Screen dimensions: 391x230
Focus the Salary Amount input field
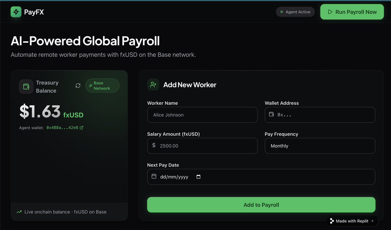click(x=202, y=146)
